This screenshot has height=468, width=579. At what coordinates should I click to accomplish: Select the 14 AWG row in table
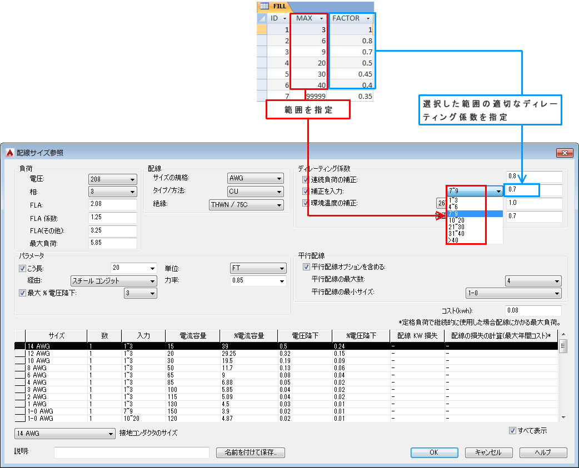pyautogui.click(x=286, y=346)
